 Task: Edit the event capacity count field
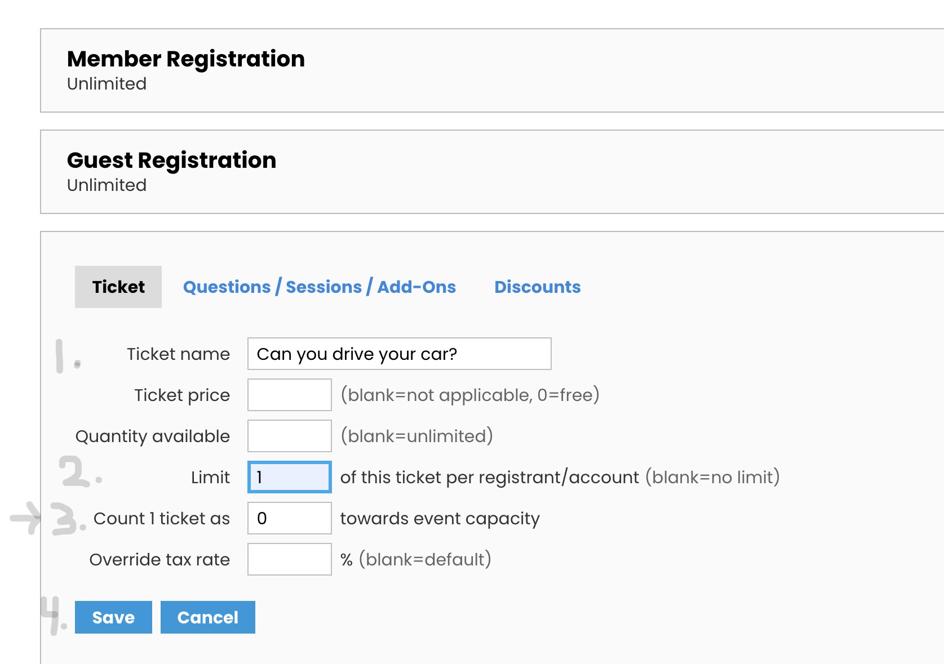point(289,518)
